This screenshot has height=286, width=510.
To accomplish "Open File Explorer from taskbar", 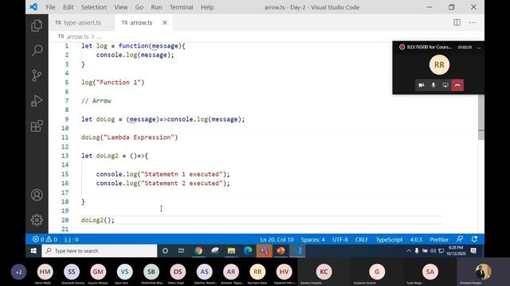I will coord(231,251).
